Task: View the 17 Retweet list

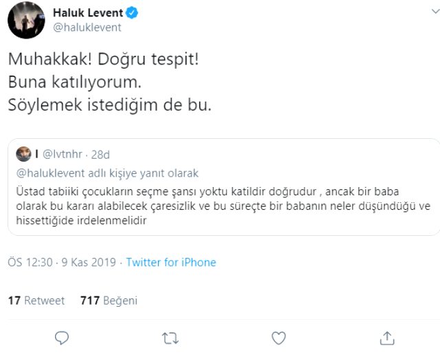Action: [x=36, y=300]
